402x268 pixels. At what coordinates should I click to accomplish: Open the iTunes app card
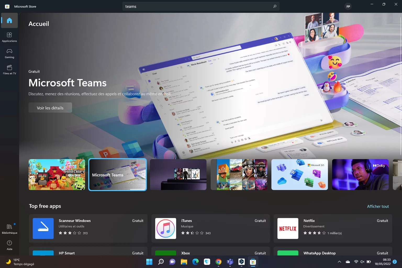point(211,228)
